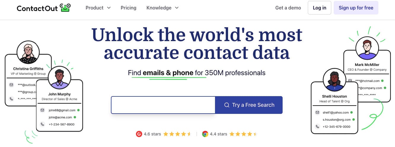Open the Knowledge dropdown menu
This screenshot has width=395, height=147.
click(162, 8)
